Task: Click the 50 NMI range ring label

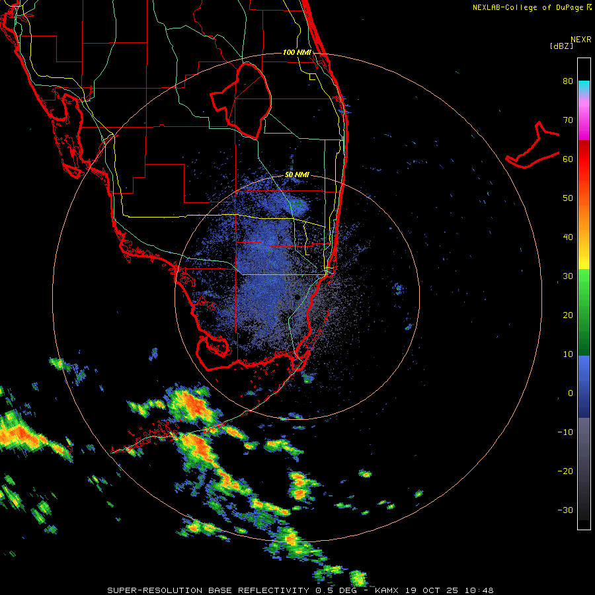Action: coord(297,175)
